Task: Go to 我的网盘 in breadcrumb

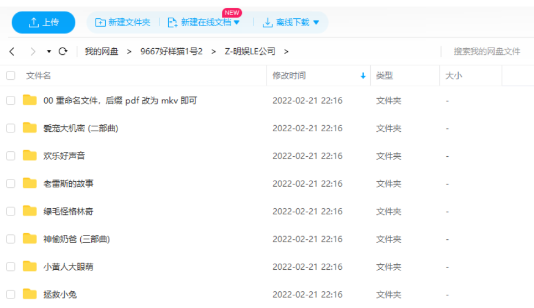Action: (101, 52)
